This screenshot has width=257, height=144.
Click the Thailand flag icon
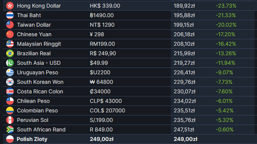(x=10, y=15)
